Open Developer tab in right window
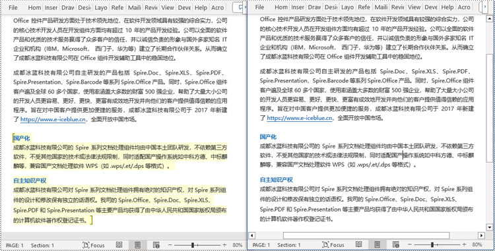The height and width of the screenshot is (251, 495). 430,7
